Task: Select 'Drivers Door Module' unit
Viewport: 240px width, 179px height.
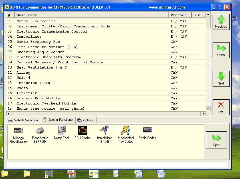Action: coord(38,98)
